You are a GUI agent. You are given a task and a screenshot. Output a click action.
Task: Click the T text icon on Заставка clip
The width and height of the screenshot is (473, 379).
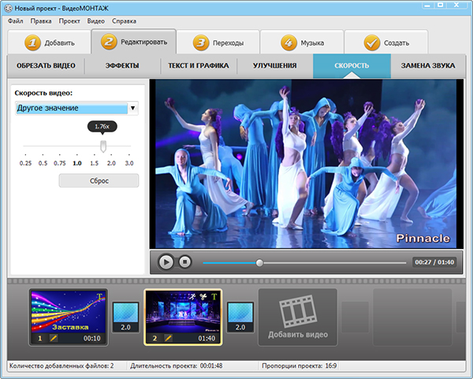99,297
